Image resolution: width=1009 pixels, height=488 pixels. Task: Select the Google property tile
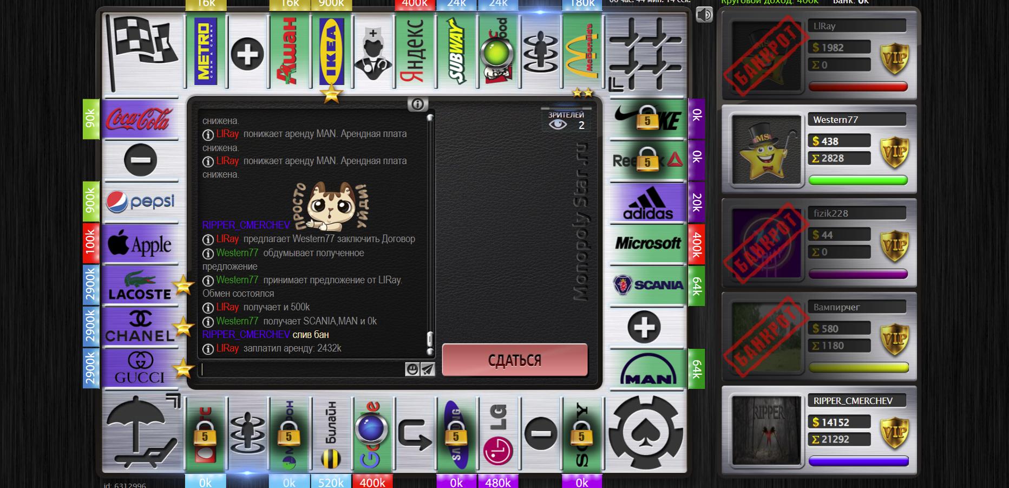click(x=373, y=434)
